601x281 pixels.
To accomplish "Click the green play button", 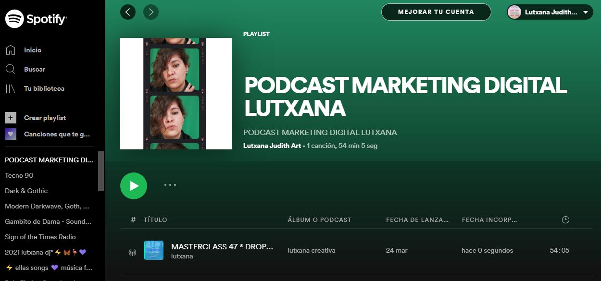I will click(x=134, y=186).
